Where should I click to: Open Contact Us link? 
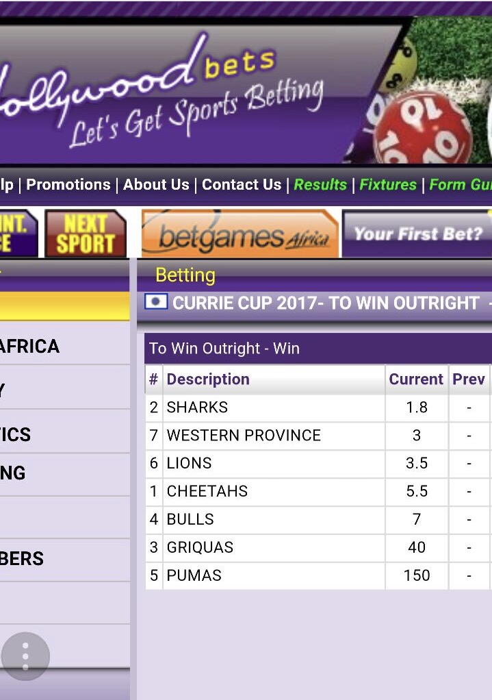pos(242,184)
